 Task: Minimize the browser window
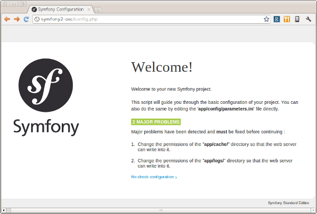[x=14, y=4]
